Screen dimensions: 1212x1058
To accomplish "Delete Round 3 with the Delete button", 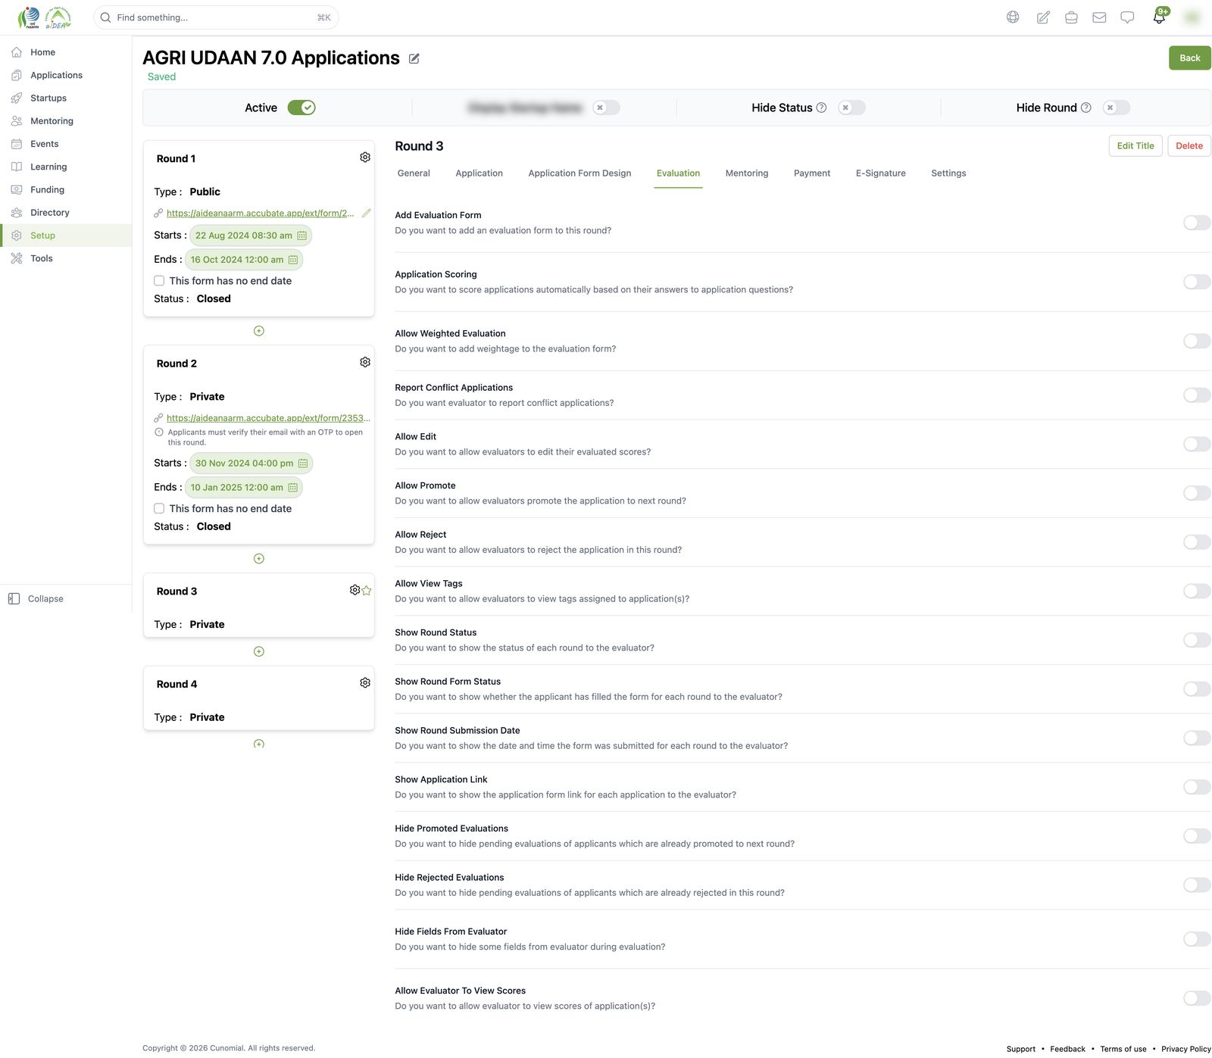I will 1189,146.
